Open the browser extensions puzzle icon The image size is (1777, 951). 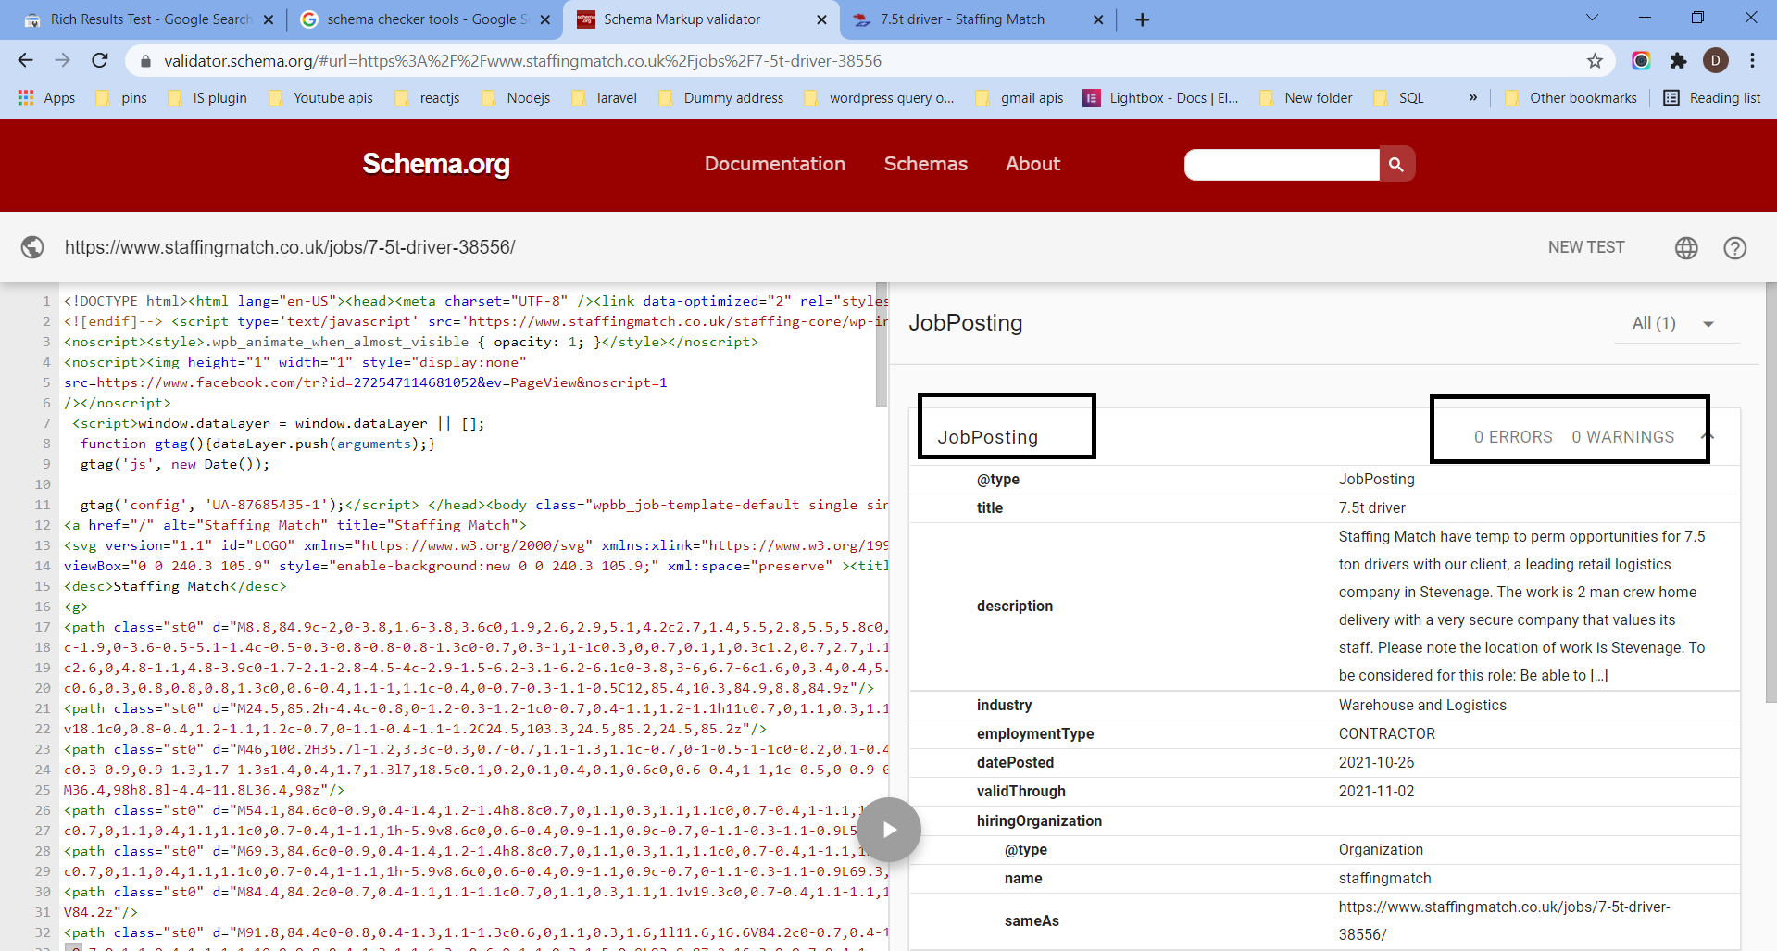[x=1678, y=61]
